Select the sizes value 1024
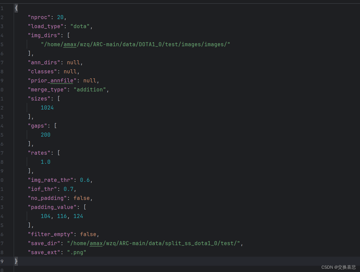This screenshot has height=272, width=360. point(47,108)
